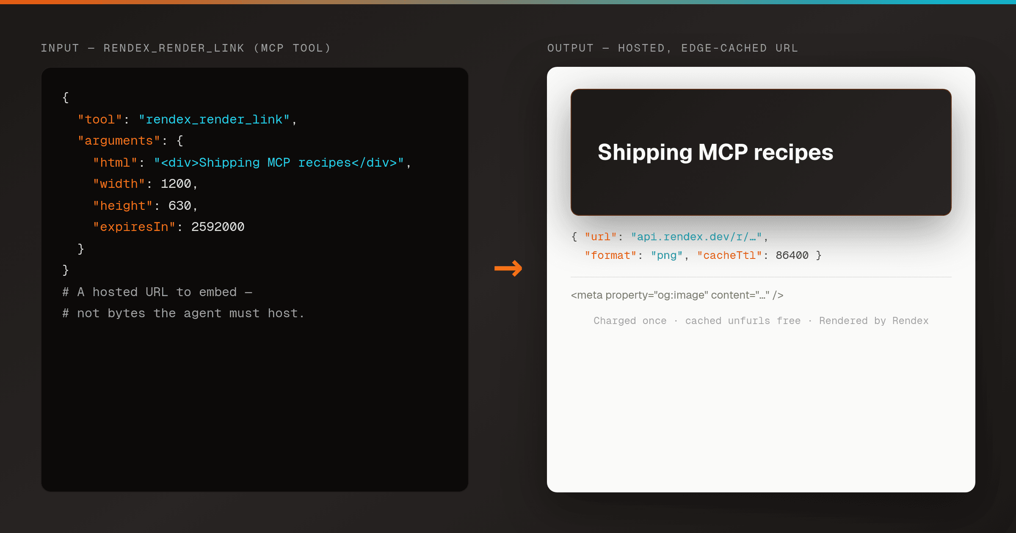Click the Shipping MCP recipes preview card

(761, 152)
